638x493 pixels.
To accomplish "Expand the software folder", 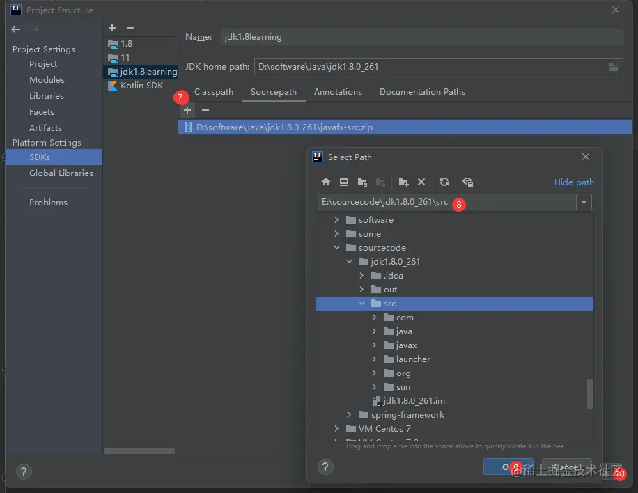I will coord(336,219).
